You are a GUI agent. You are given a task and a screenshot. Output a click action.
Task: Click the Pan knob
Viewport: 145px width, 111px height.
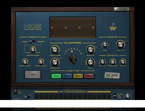(105, 44)
